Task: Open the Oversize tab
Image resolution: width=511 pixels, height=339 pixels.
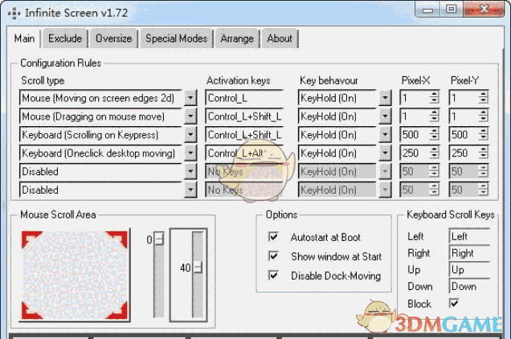Action: [113, 39]
